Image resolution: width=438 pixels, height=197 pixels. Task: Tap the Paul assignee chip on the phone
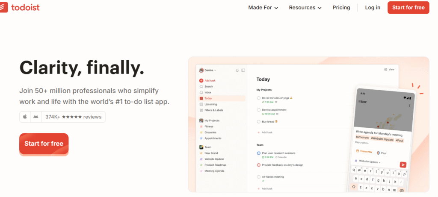382,153
